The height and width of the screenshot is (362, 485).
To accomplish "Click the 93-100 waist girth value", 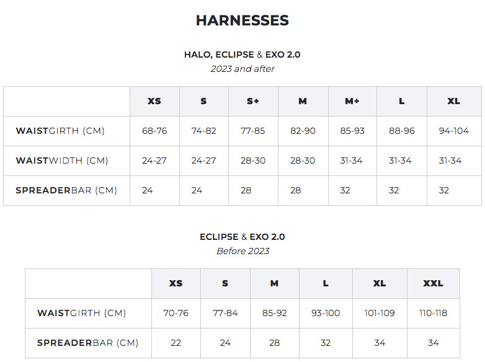I will 326,313.
